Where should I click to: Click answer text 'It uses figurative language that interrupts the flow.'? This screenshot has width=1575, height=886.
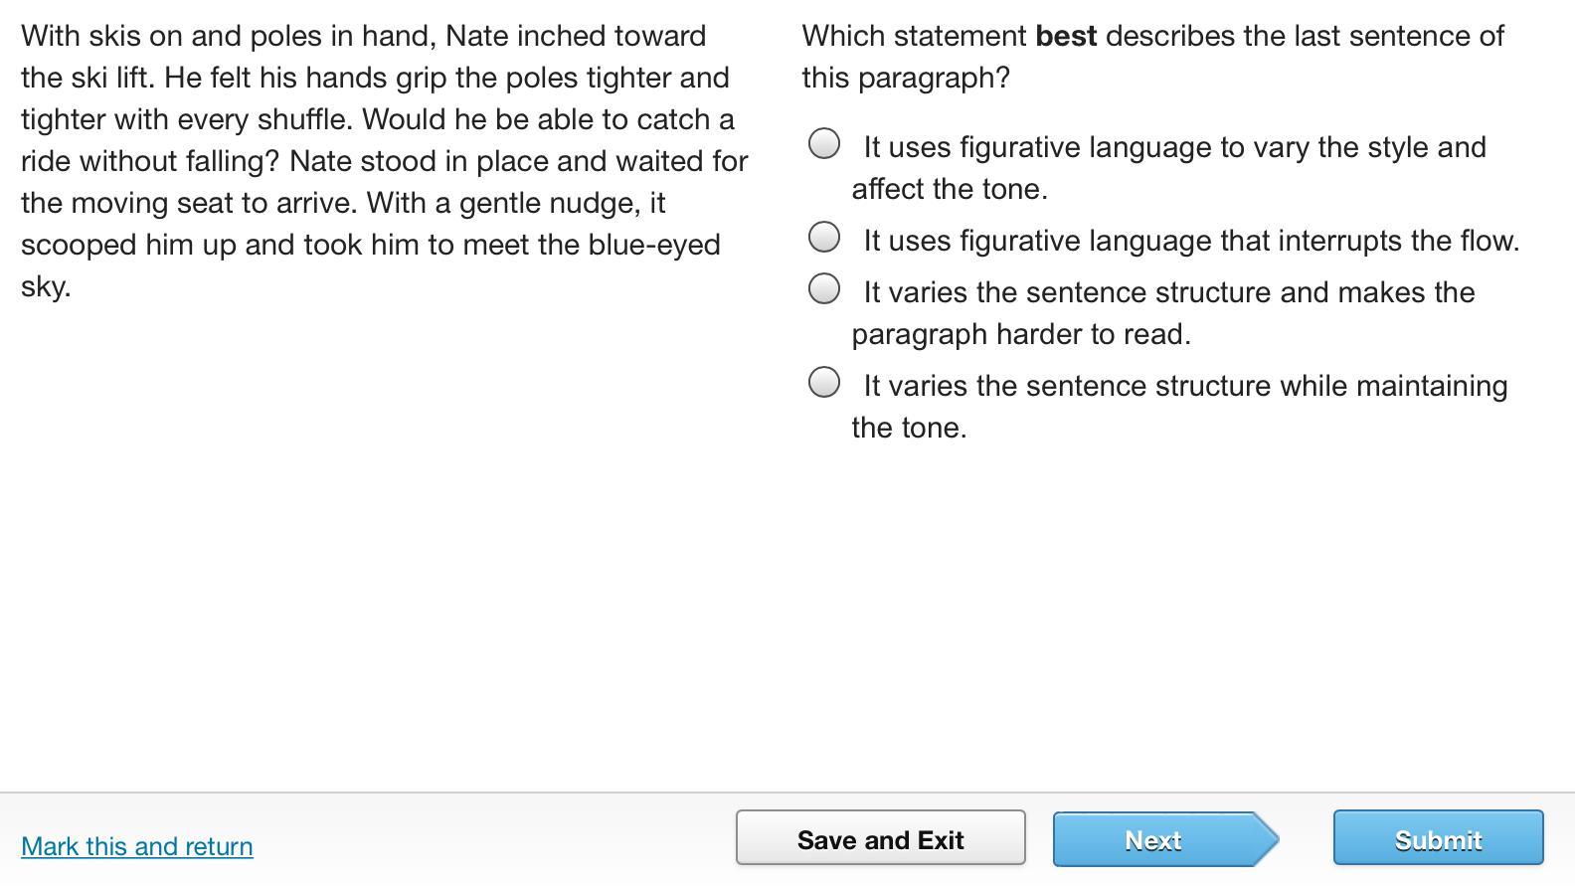click(1191, 241)
